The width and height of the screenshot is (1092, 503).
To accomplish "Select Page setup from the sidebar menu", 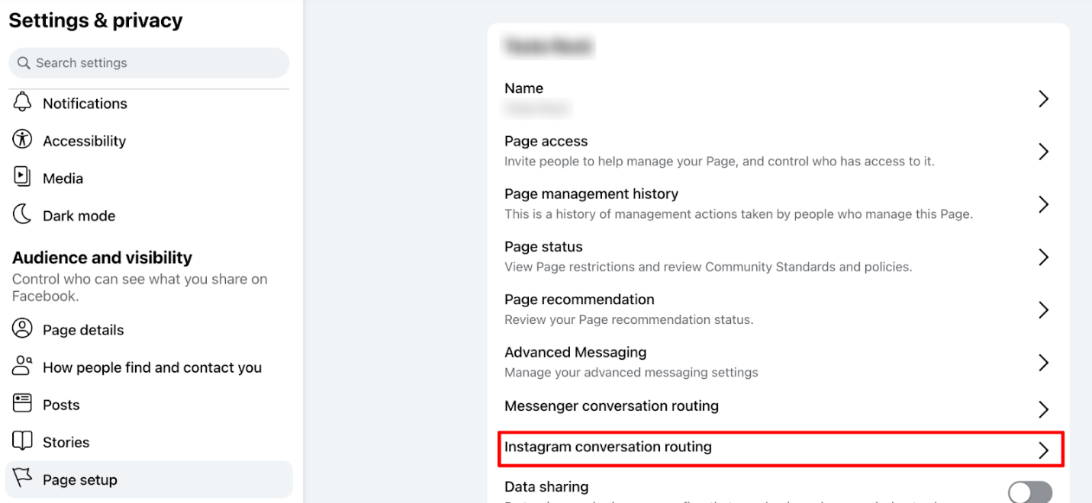I will click(80, 479).
